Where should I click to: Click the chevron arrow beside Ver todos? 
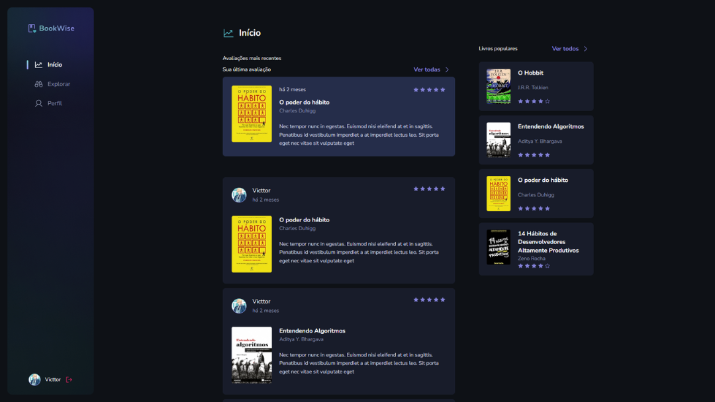tap(585, 49)
